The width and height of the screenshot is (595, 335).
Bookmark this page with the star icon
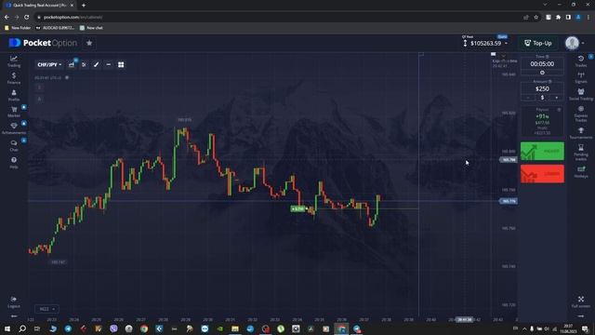(x=535, y=17)
